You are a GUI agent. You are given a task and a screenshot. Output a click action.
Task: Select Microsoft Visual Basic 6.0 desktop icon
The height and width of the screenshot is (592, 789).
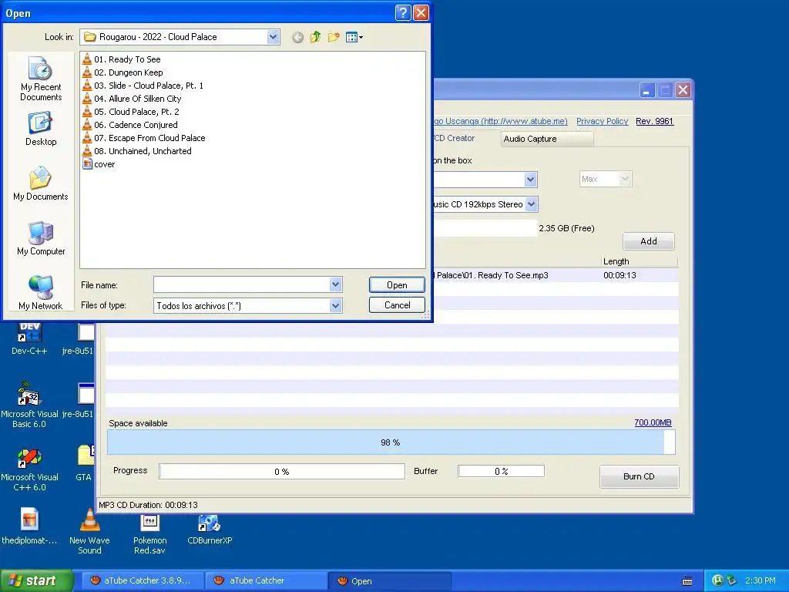[29, 405]
